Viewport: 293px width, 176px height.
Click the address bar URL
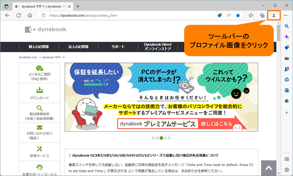click(83, 16)
